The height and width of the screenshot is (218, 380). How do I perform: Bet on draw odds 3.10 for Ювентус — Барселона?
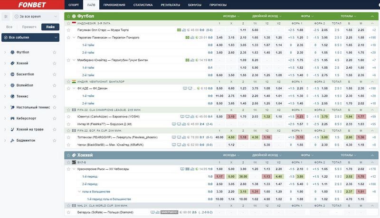click(231, 117)
